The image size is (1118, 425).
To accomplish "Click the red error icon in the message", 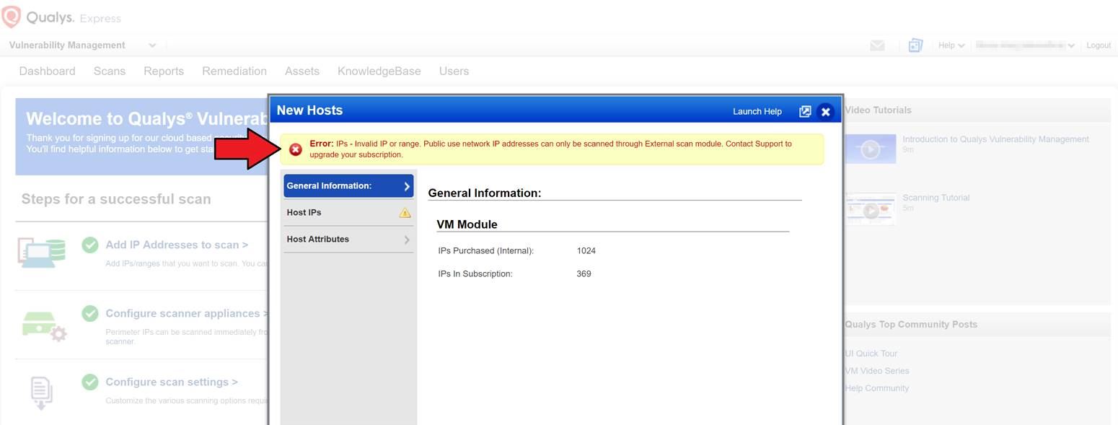I will click(296, 149).
